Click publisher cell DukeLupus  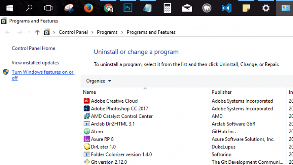click(223, 147)
